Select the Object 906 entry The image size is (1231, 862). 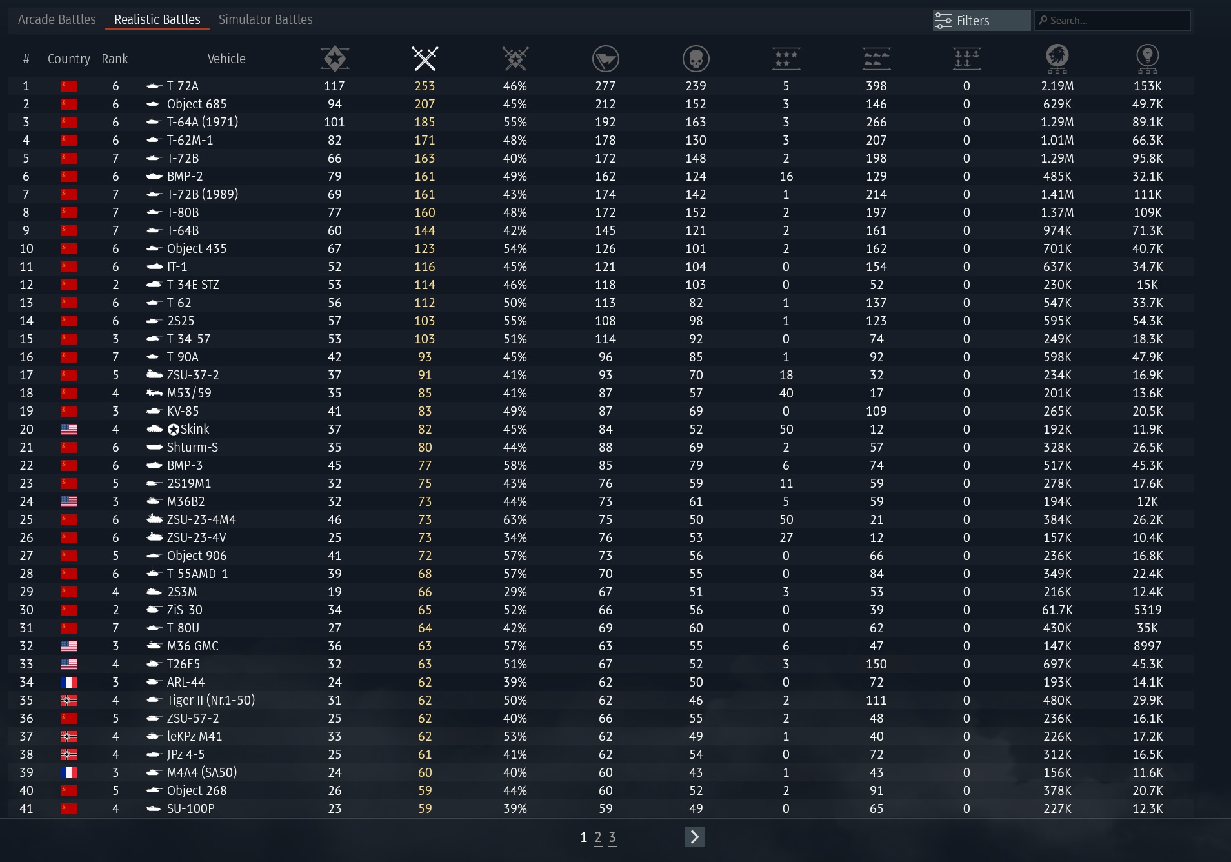pos(197,556)
